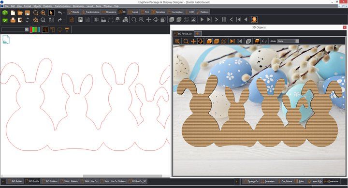Zoom out using the minus magnifier

[43, 20]
